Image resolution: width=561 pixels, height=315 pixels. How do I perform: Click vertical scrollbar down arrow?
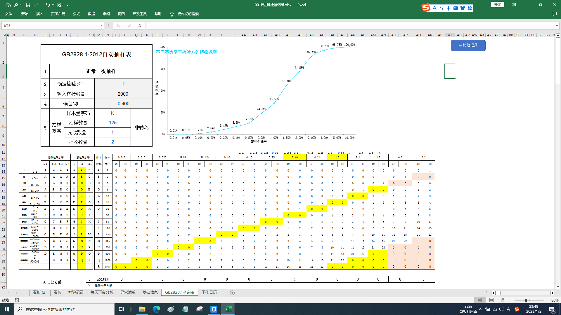click(x=558, y=287)
